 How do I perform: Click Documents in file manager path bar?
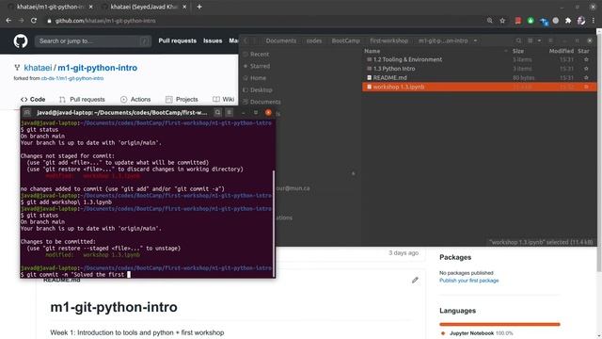click(x=281, y=40)
